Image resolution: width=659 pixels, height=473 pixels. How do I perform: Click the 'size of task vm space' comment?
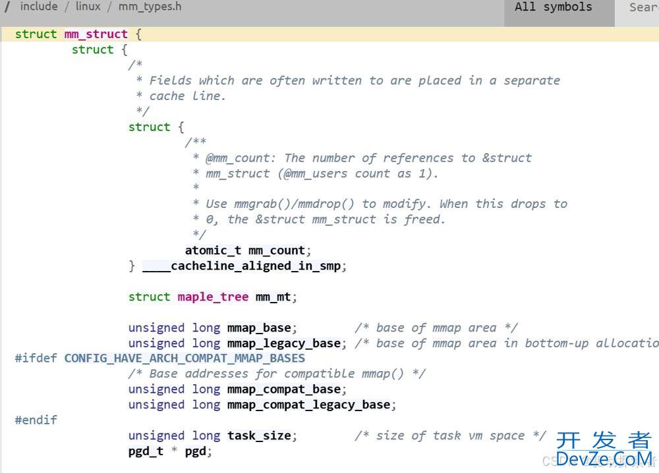tap(449, 436)
